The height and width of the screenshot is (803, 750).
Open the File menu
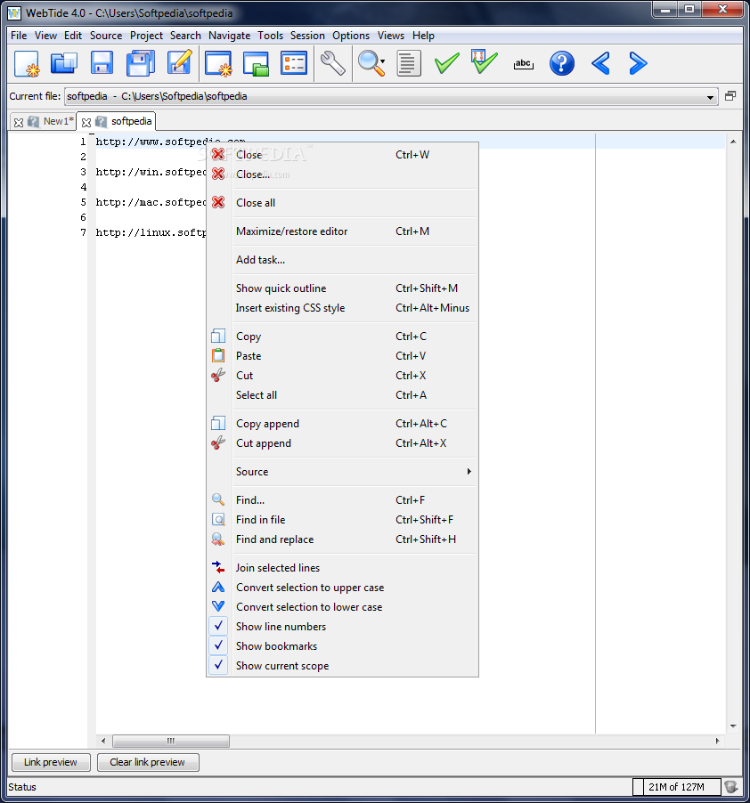[x=19, y=36]
